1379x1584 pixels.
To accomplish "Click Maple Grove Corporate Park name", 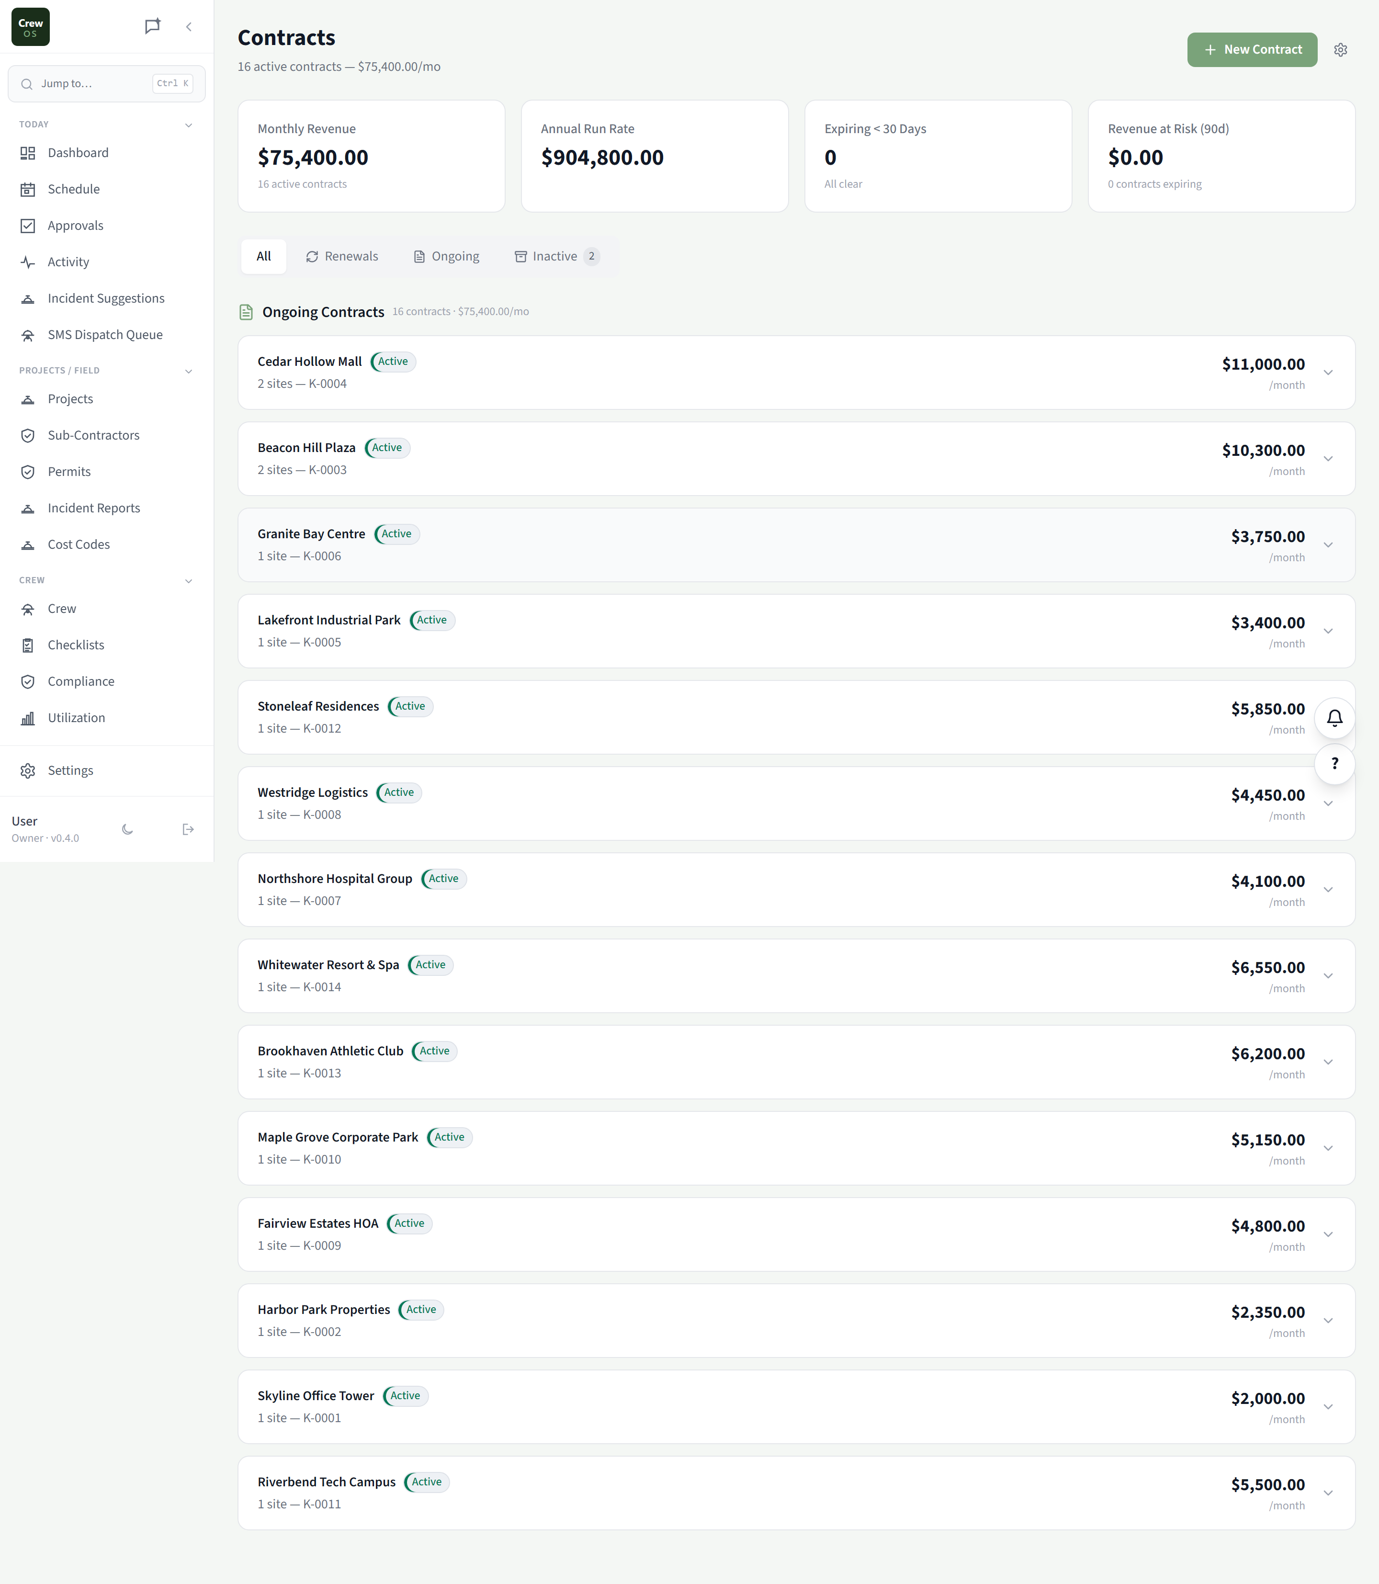I will (x=338, y=1138).
